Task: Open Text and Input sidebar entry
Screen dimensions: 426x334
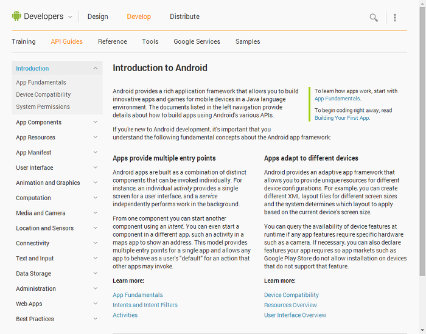Action: coord(35,258)
